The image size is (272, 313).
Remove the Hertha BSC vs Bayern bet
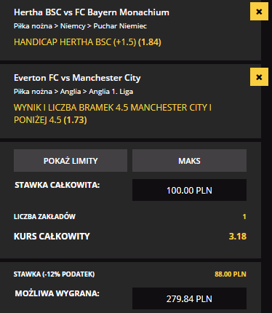pos(259,12)
